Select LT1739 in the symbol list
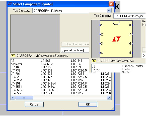147x118 pixels. 16,70
